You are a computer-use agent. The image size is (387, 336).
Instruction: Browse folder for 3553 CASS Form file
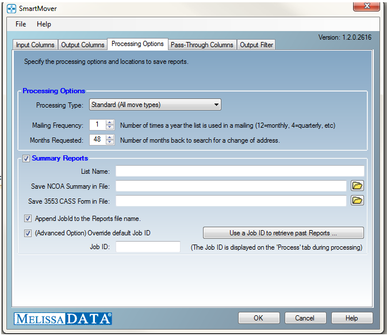click(x=357, y=200)
